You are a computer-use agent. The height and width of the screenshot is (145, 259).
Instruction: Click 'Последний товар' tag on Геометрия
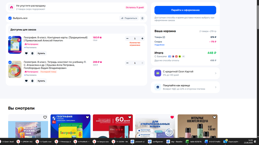48,72
